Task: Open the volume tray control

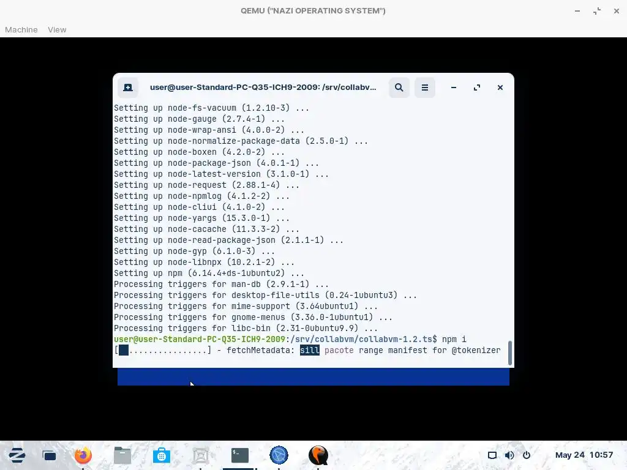Action: click(509, 455)
